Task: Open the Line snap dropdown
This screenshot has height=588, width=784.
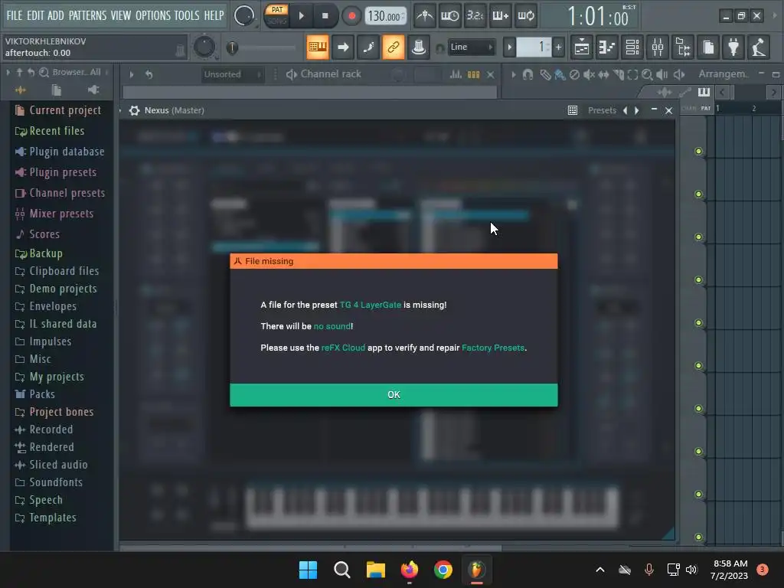Action: pyautogui.click(x=471, y=47)
